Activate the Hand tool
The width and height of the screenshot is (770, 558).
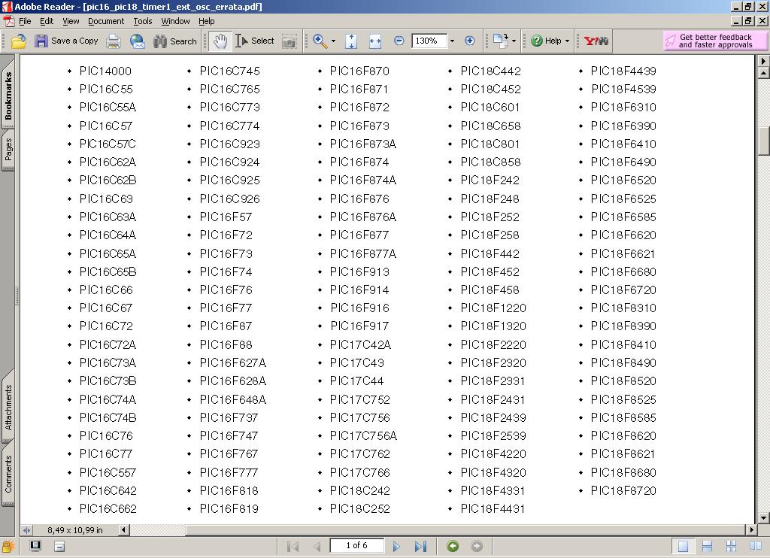pyautogui.click(x=220, y=41)
